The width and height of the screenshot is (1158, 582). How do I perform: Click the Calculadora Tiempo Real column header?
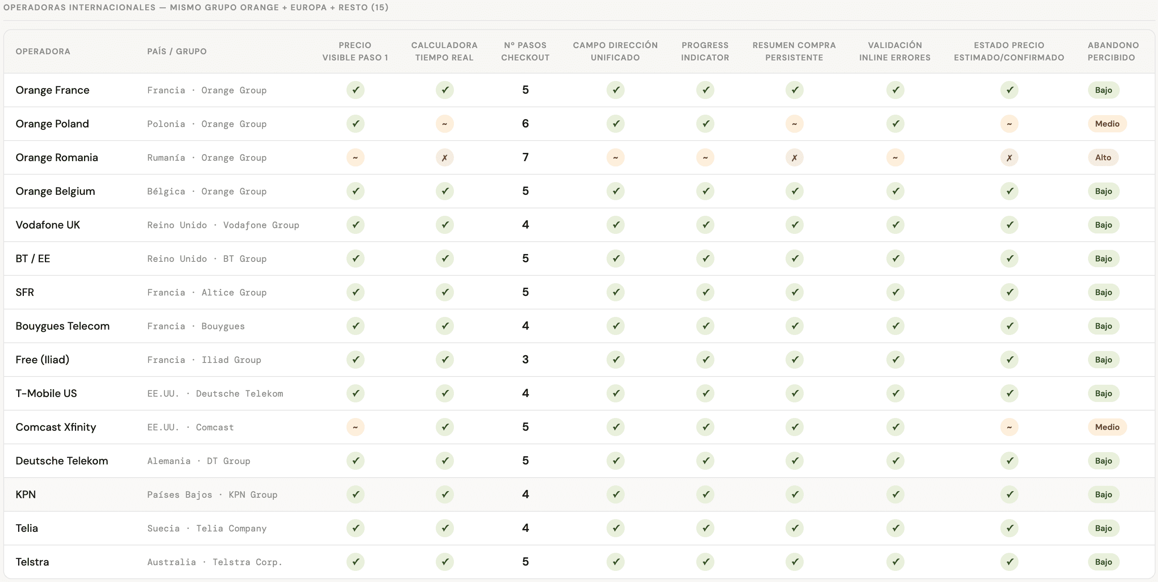[x=444, y=51]
